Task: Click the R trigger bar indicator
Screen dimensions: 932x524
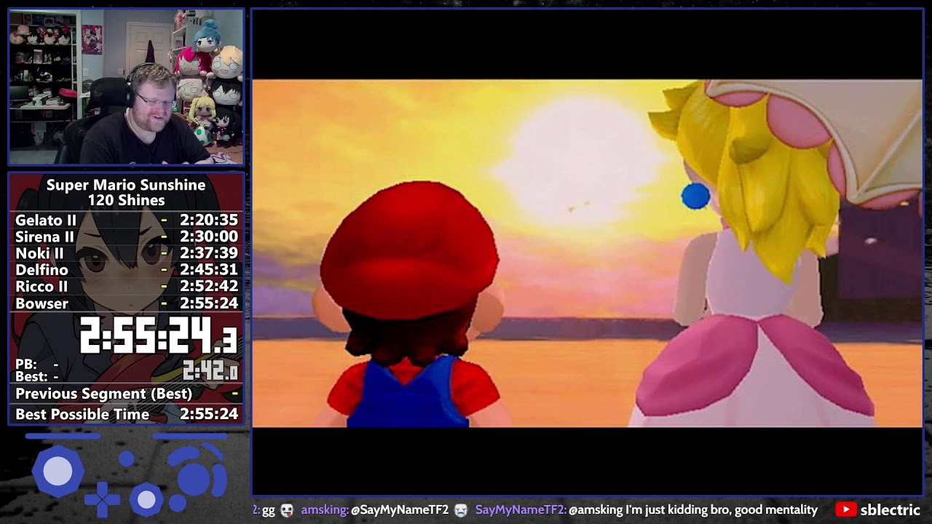Action: [x=189, y=437]
